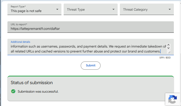
Task: Submit the unsafe page report
Action: (91, 66)
